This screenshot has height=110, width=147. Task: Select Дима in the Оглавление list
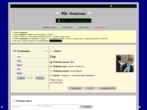[19, 65]
